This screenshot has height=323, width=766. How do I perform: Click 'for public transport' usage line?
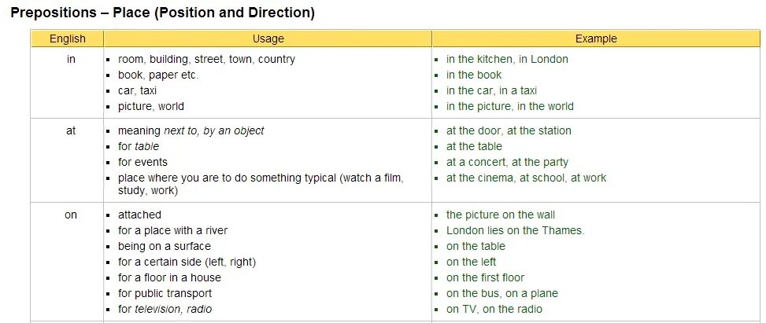pyautogui.click(x=165, y=293)
